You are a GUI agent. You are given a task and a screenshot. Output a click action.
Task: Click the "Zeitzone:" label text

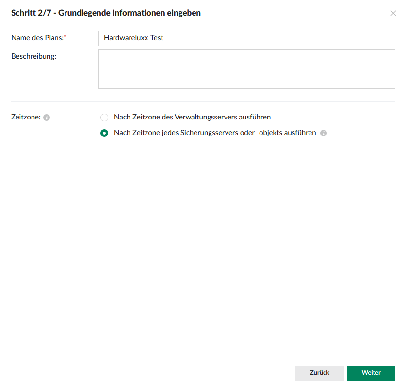(26, 117)
